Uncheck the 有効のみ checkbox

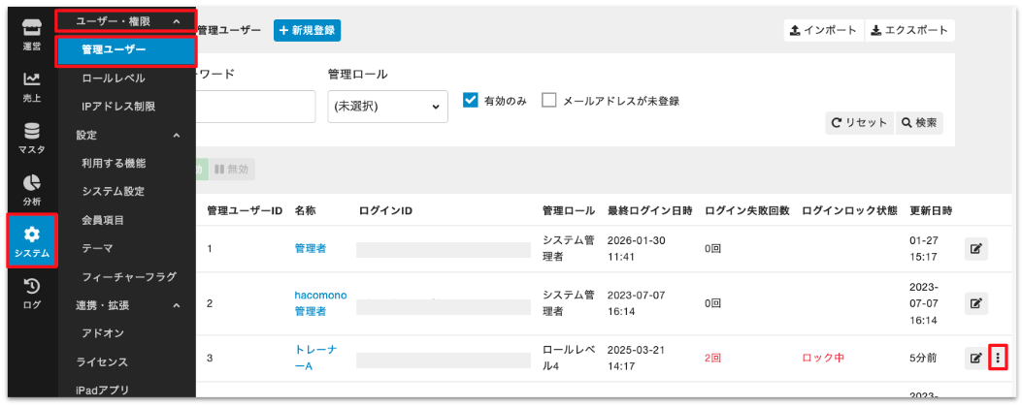pyautogui.click(x=472, y=101)
